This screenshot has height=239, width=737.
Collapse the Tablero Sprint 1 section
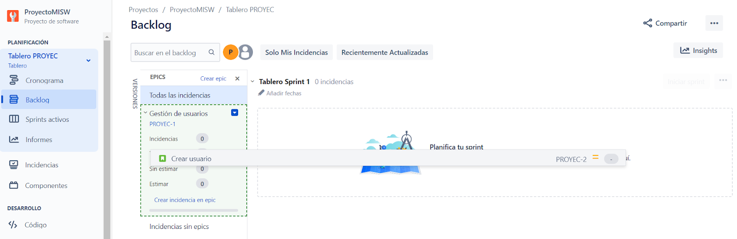(x=252, y=81)
